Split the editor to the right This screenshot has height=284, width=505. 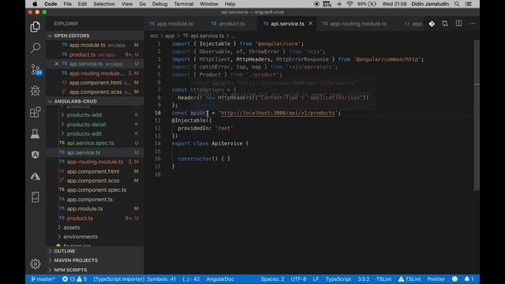point(458,24)
